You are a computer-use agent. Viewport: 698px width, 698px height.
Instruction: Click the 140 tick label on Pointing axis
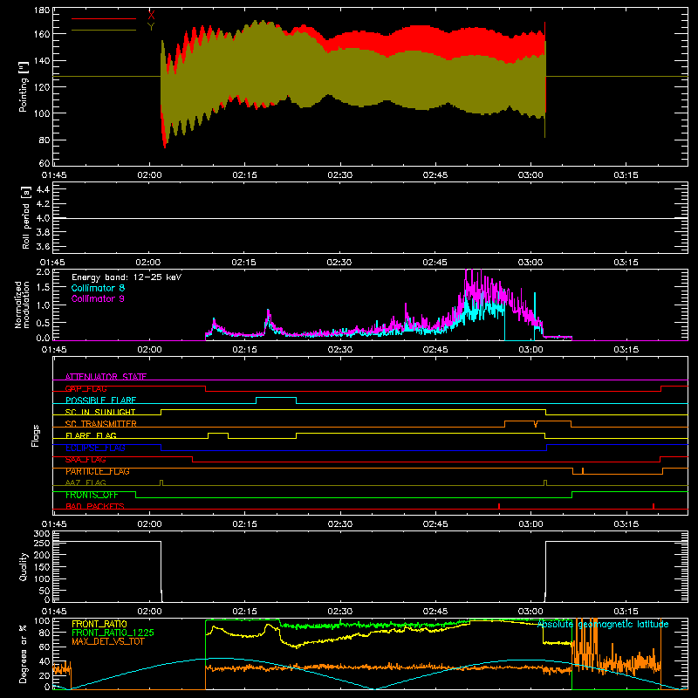[x=42, y=60]
